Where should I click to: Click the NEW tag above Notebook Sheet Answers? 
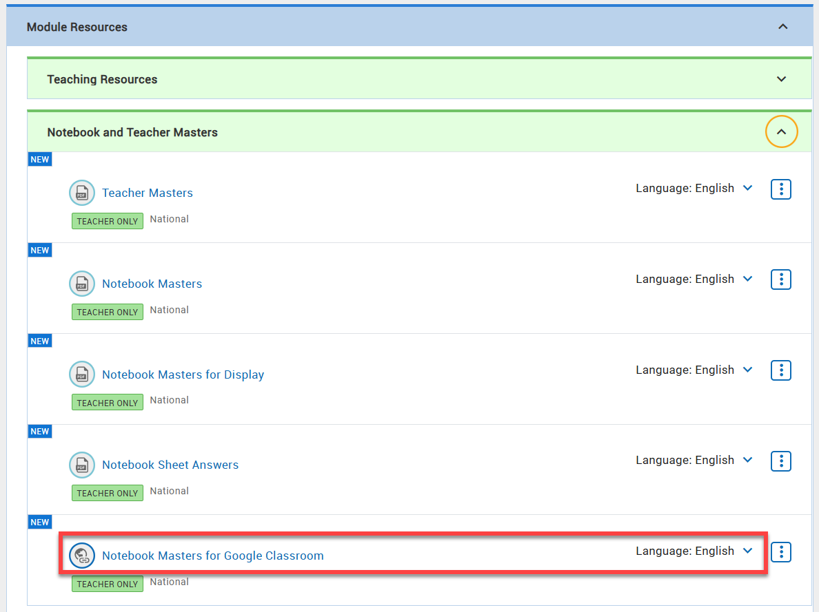(40, 432)
